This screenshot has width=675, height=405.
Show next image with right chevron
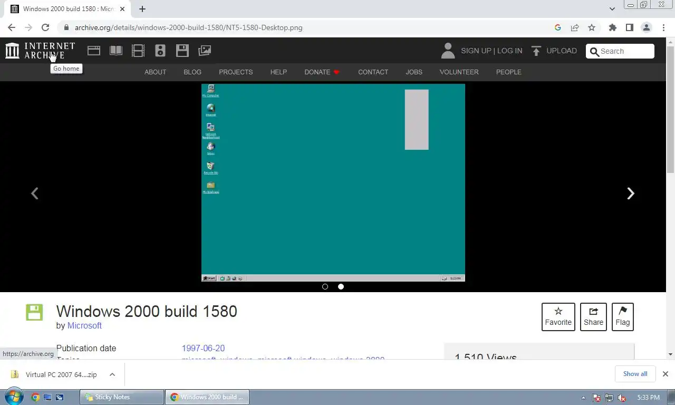click(x=630, y=194)
